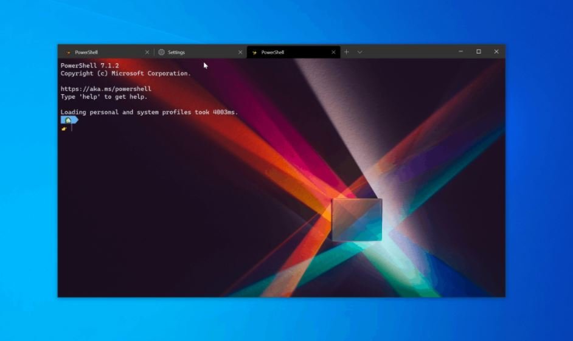Screen dimensions: 573x341
Task: Click the 'PowerShell 7.1.2' version line
Action: (90, 66)
